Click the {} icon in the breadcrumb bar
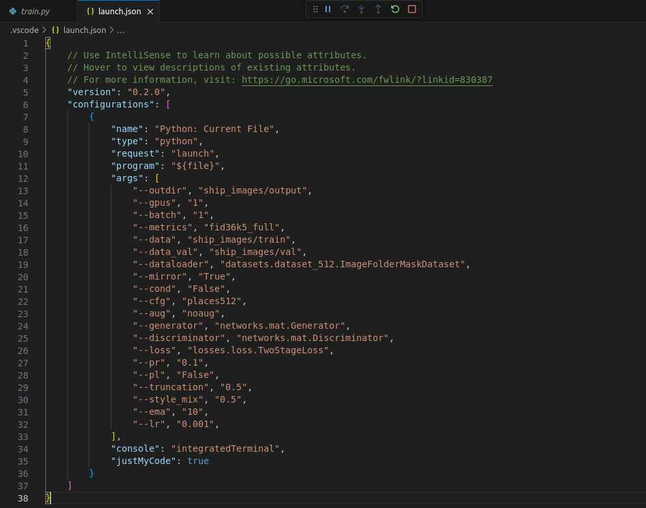This screenshot has width=646, height=508. pos(55,30)
